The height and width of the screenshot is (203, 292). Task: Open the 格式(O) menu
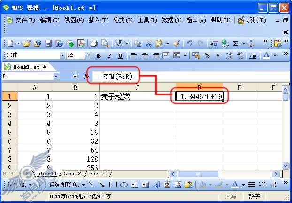tap(123, 20)
